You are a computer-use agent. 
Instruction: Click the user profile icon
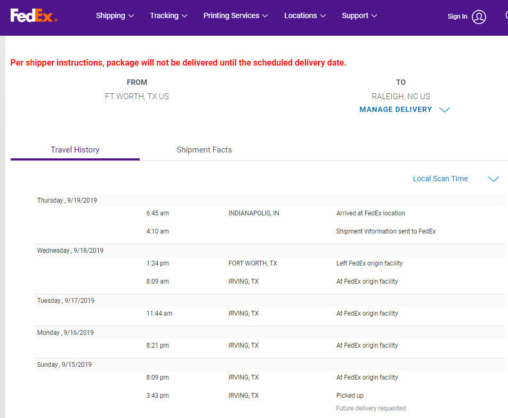point(479,17)
